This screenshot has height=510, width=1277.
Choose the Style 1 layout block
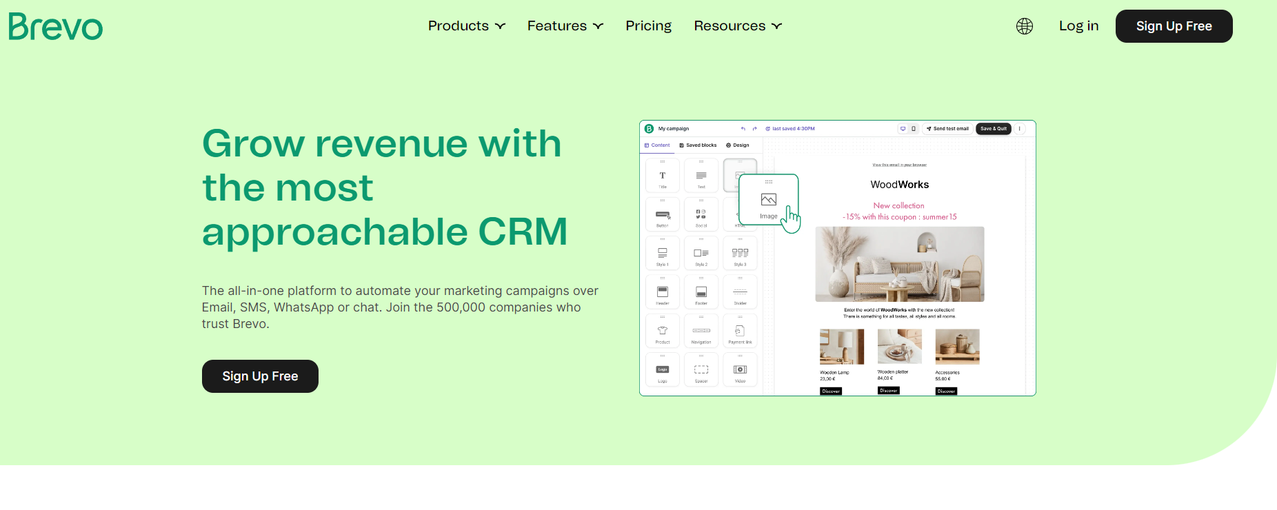point(663,253)
